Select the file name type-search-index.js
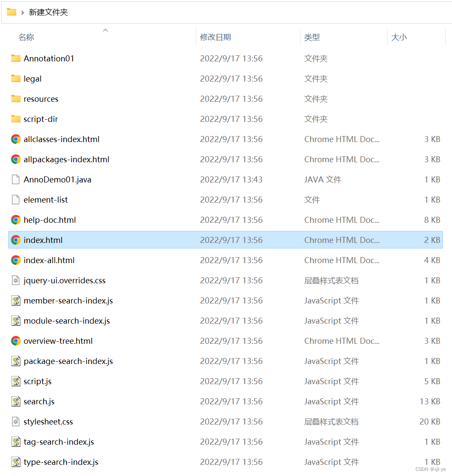452x476 pixels. pos(61,462)
